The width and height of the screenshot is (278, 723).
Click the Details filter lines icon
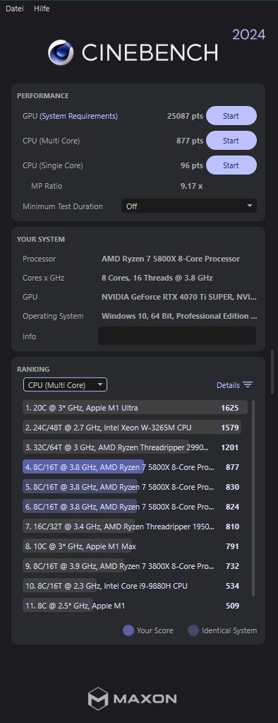248,385
